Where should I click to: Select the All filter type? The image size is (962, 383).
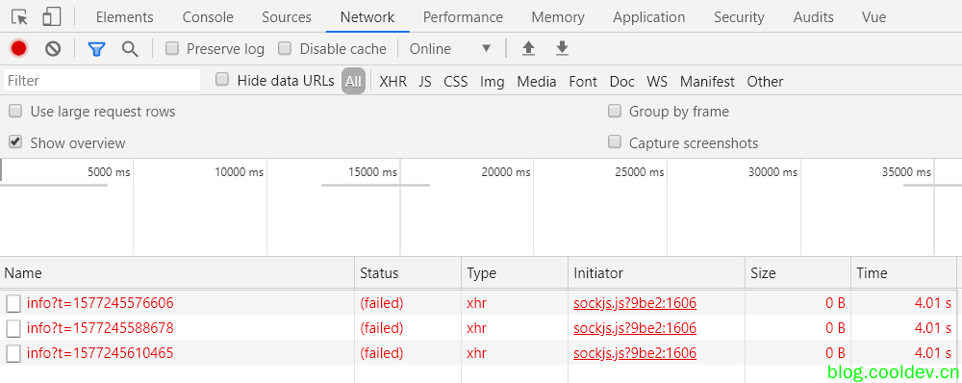coord(353,81)
